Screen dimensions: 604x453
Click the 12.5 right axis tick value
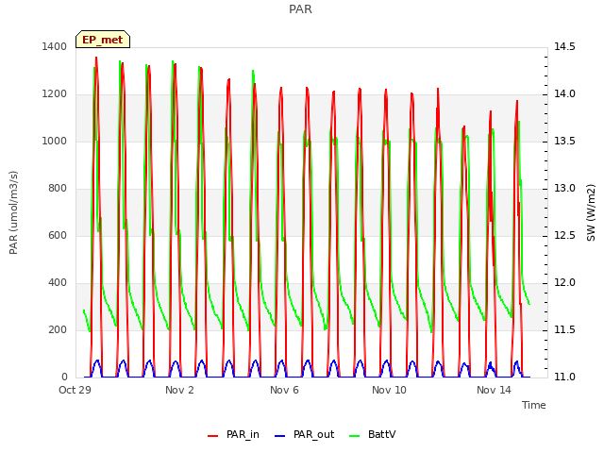coord(564,235)
